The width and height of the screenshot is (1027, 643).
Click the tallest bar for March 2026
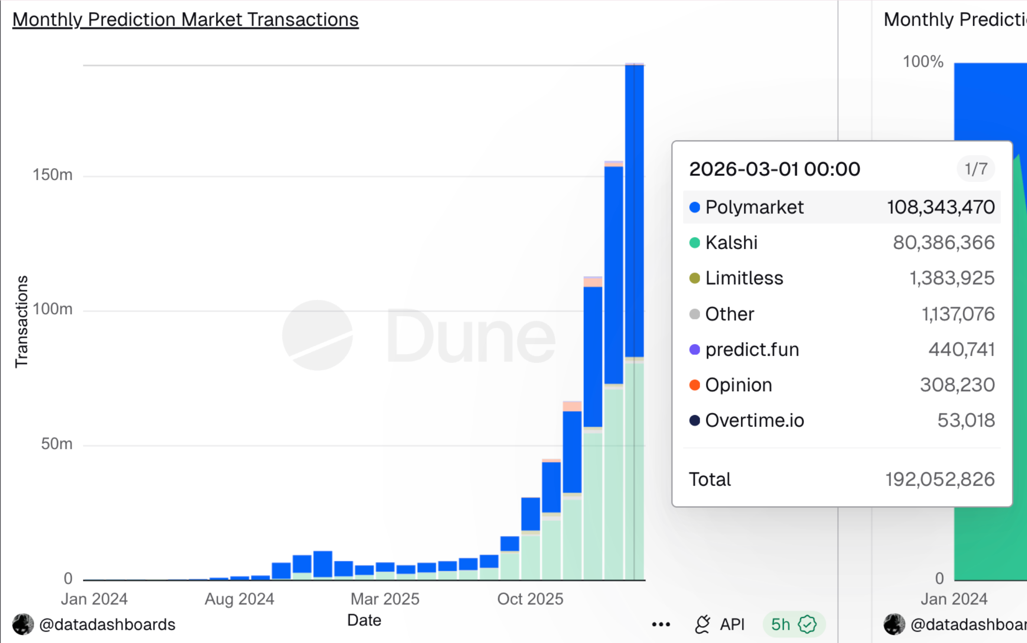point(634,303)
